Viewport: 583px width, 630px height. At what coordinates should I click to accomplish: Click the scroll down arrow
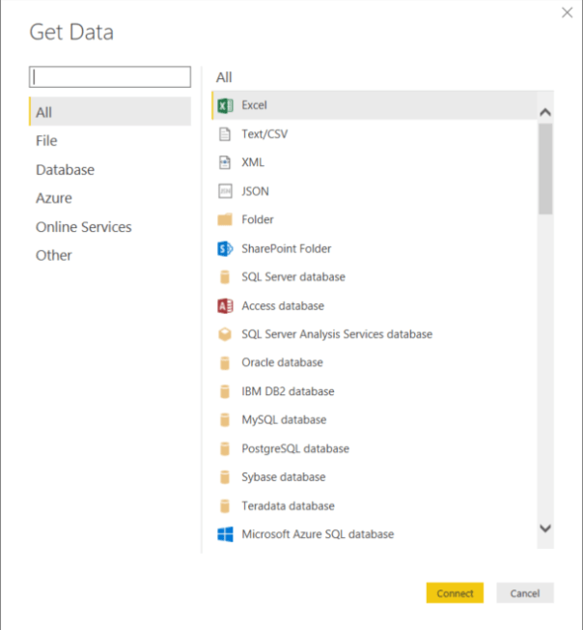(545, 529)
